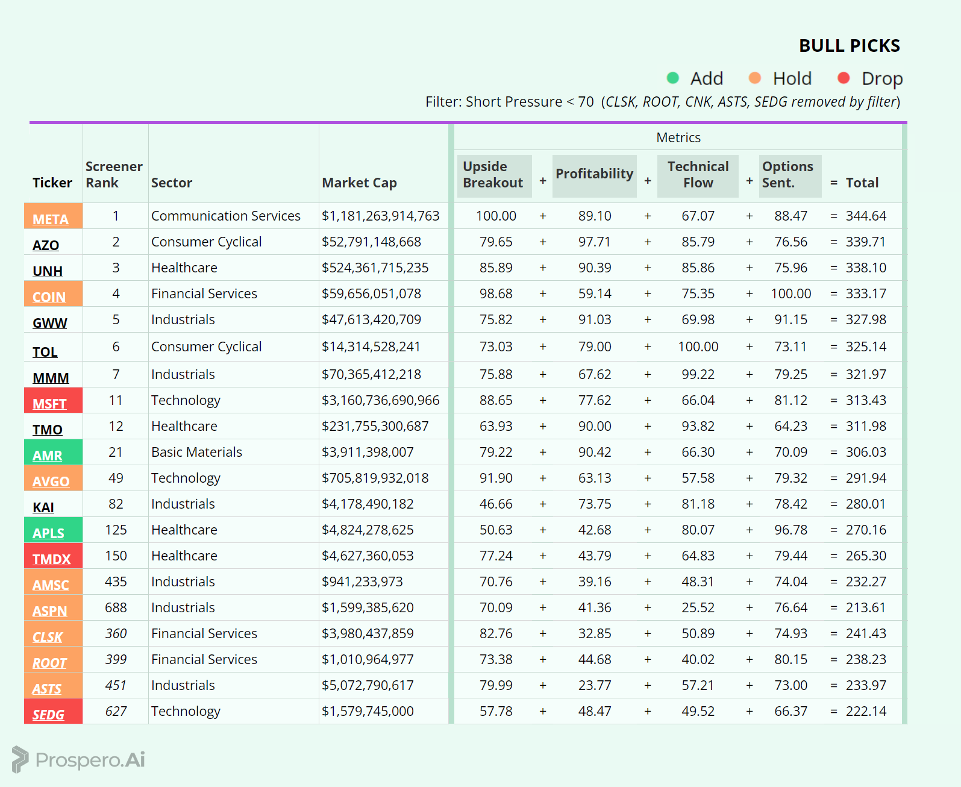Viewport: 961px width, 787px height.
Task: Click the Filter: Short Pressure < 70 text
Action: (510, 102)
